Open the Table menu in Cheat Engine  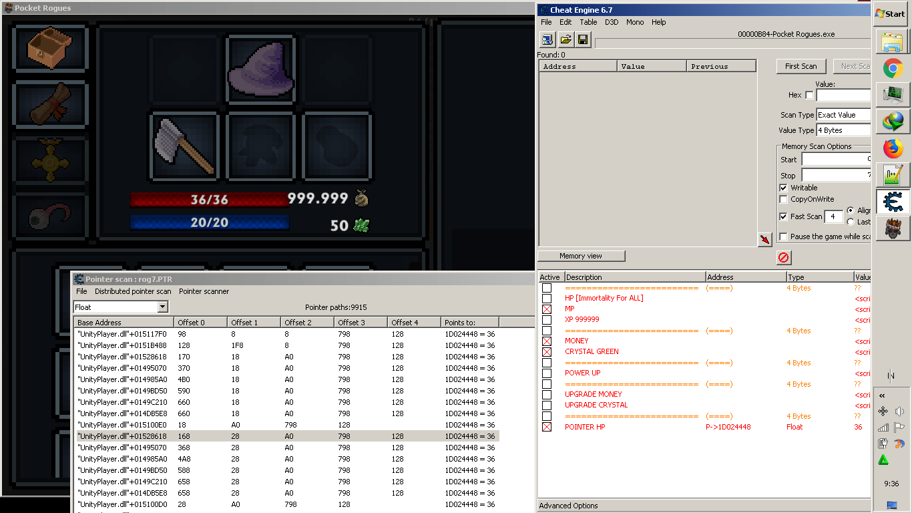tap(588, 22)
